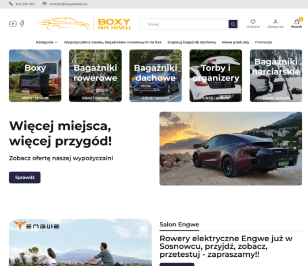Open Wypożyczalnia boxów menu item
The image size is (308, 266).
pyautogui.click(x=112, y=42)
